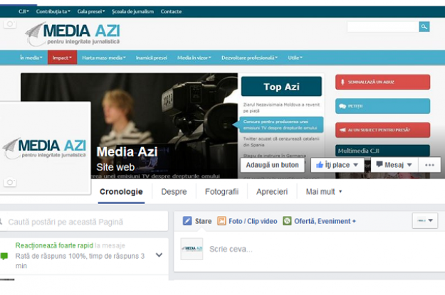The width and height of the screenshot is (445, 295).
Task: Open the Twitter acuzat headline
Action: tap(281, 141)
